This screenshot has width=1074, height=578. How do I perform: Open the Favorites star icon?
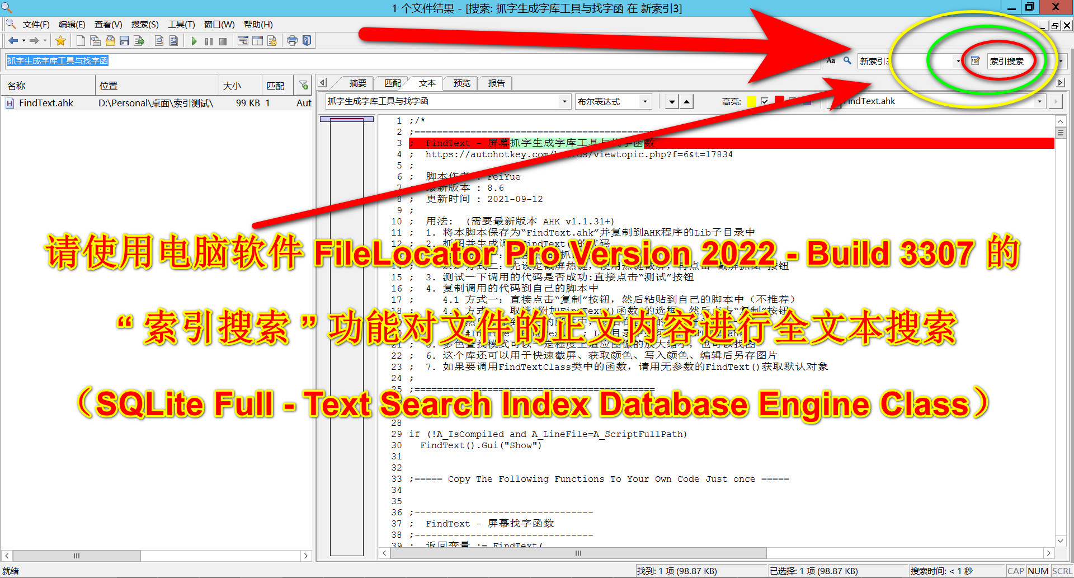pyautogui.click(x=60, y=40)
